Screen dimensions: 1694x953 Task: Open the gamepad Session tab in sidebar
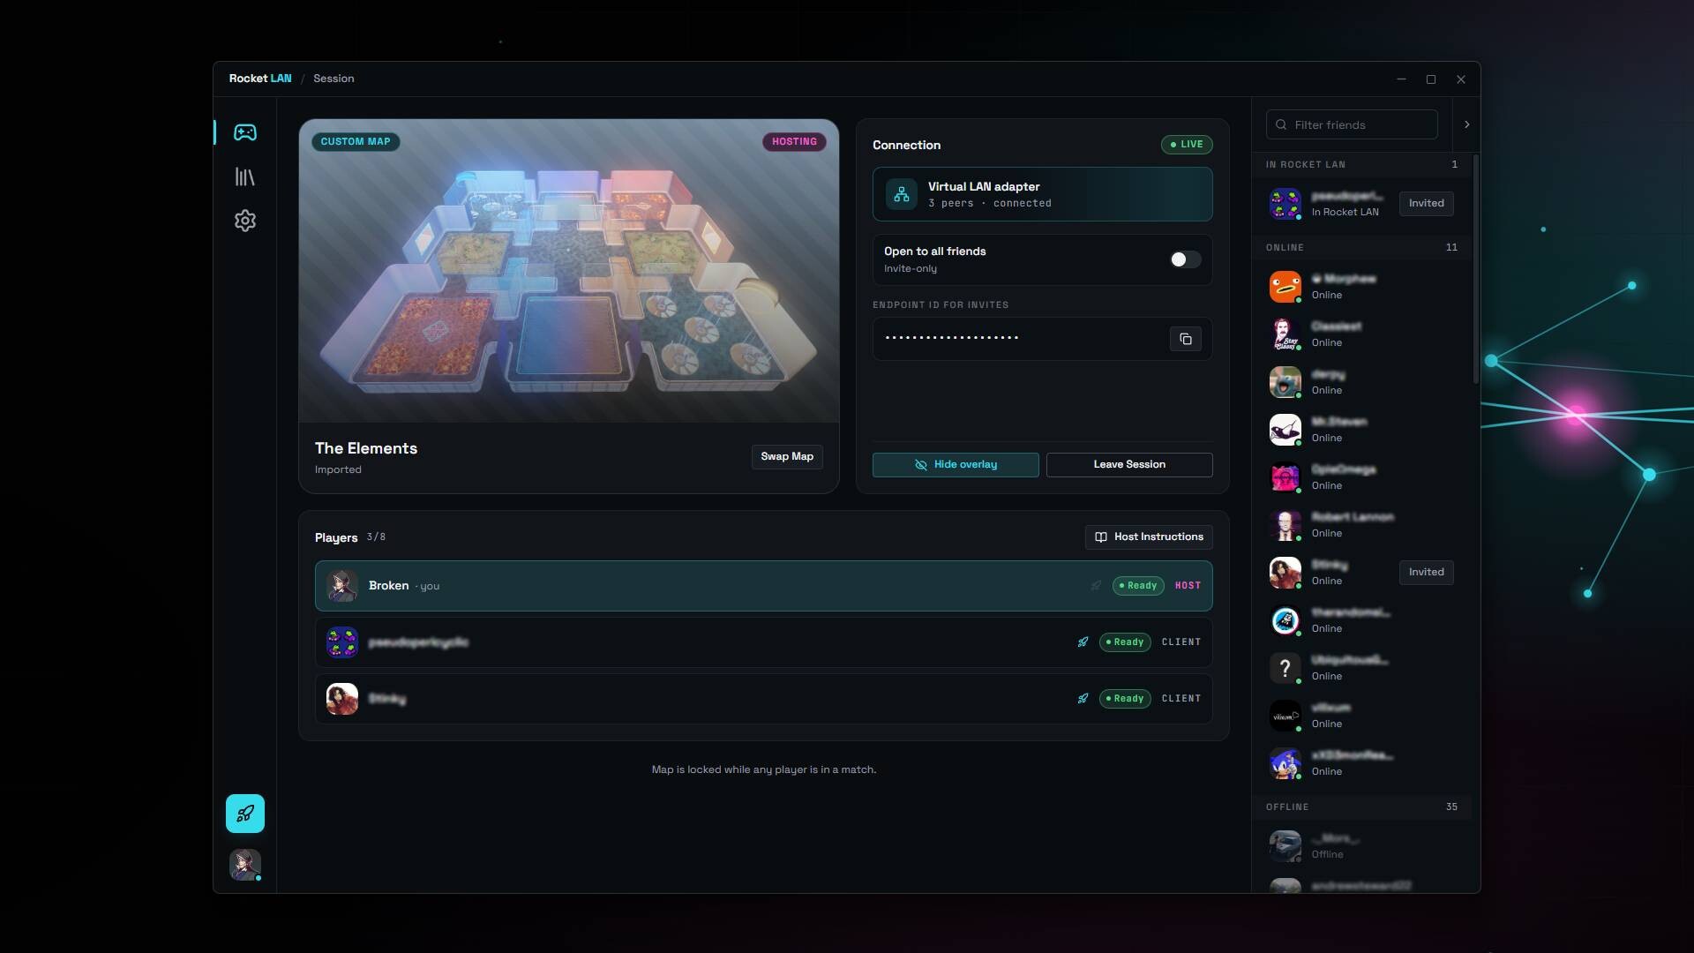pos(244,132)
